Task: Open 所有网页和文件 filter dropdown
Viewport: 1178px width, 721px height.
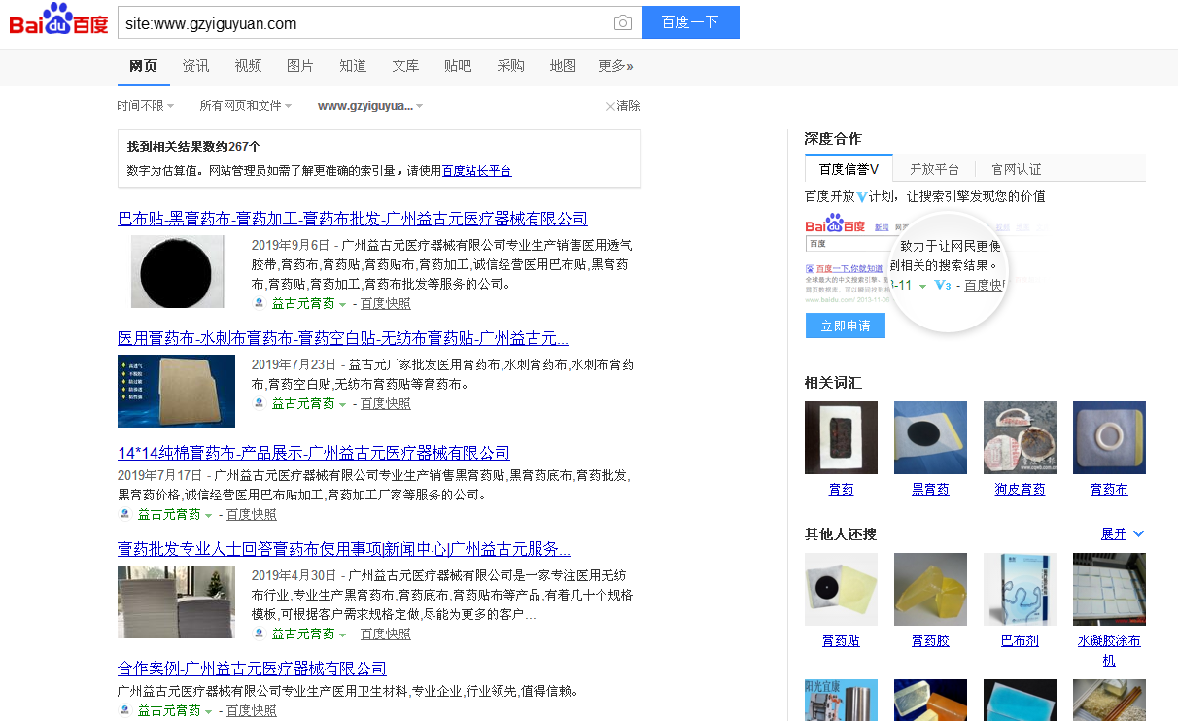Action: (246, 106)
